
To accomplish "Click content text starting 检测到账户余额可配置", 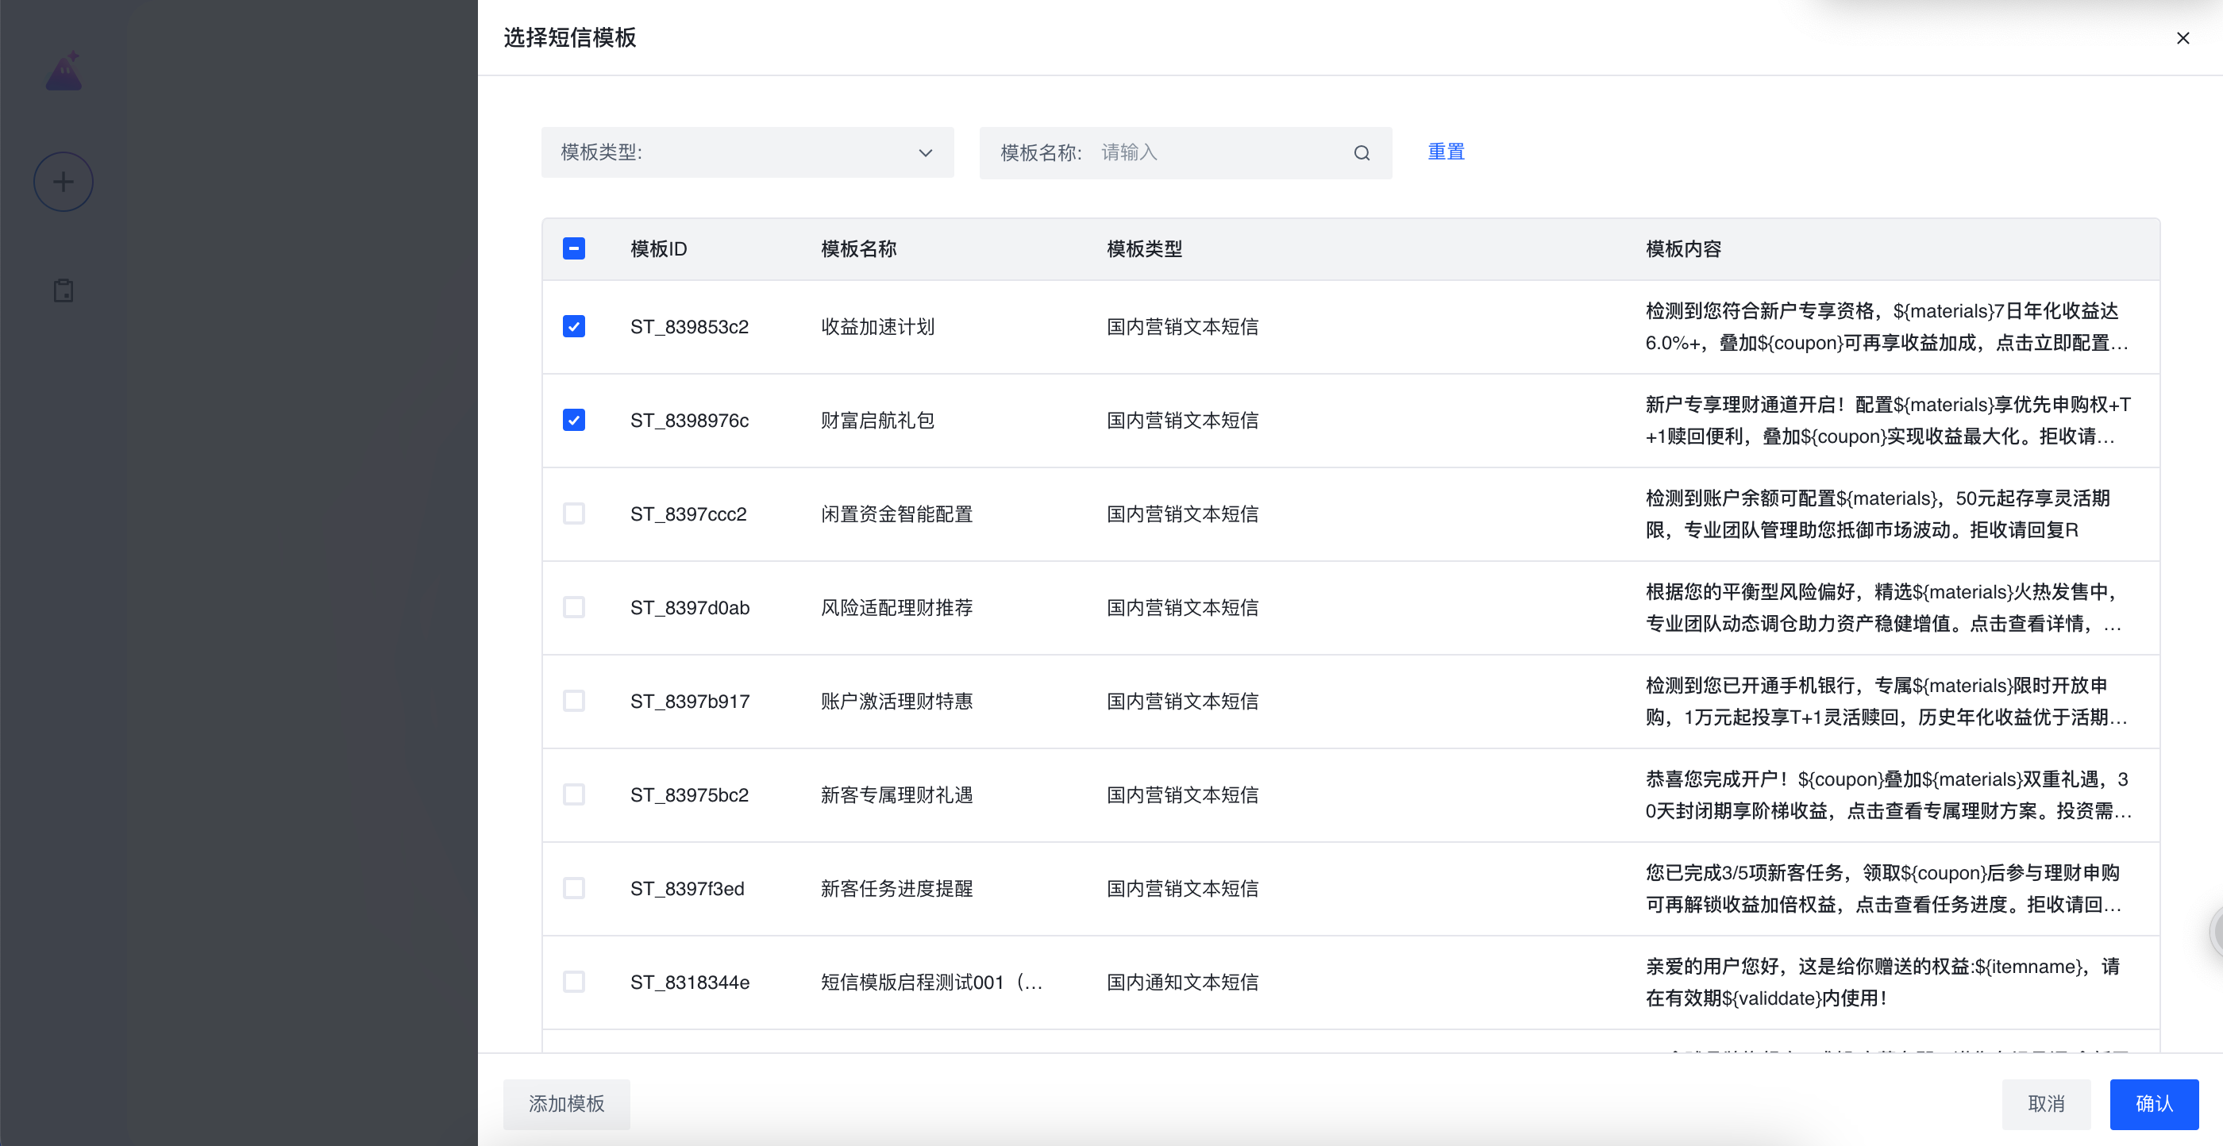I will pos(1878,514).
